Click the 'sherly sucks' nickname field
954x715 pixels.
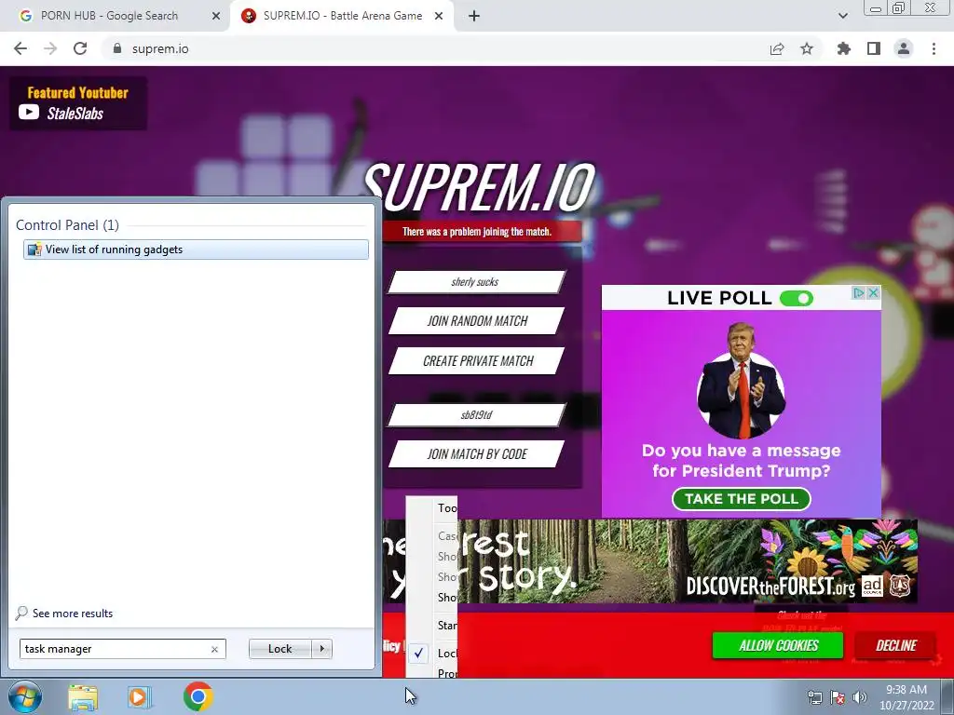pyautogui.click(x=476, y=282)
